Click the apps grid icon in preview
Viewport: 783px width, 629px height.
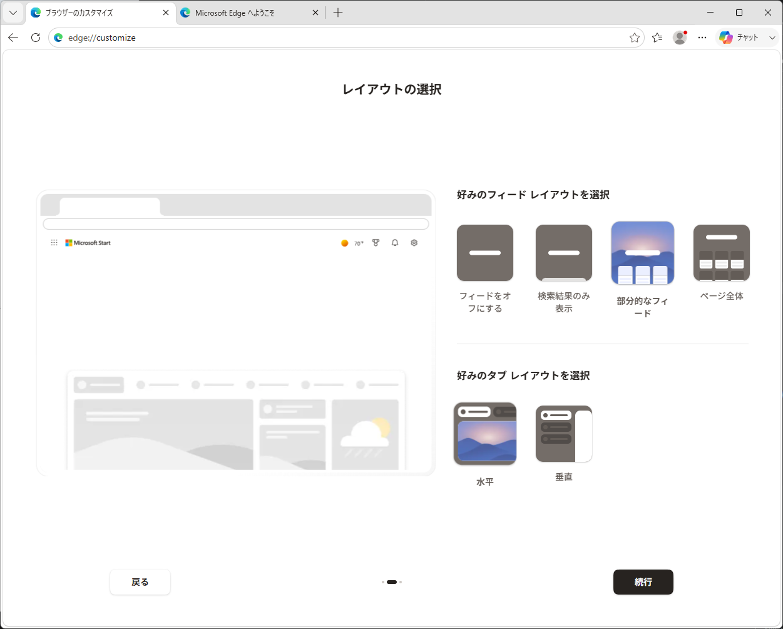point(54,243)
